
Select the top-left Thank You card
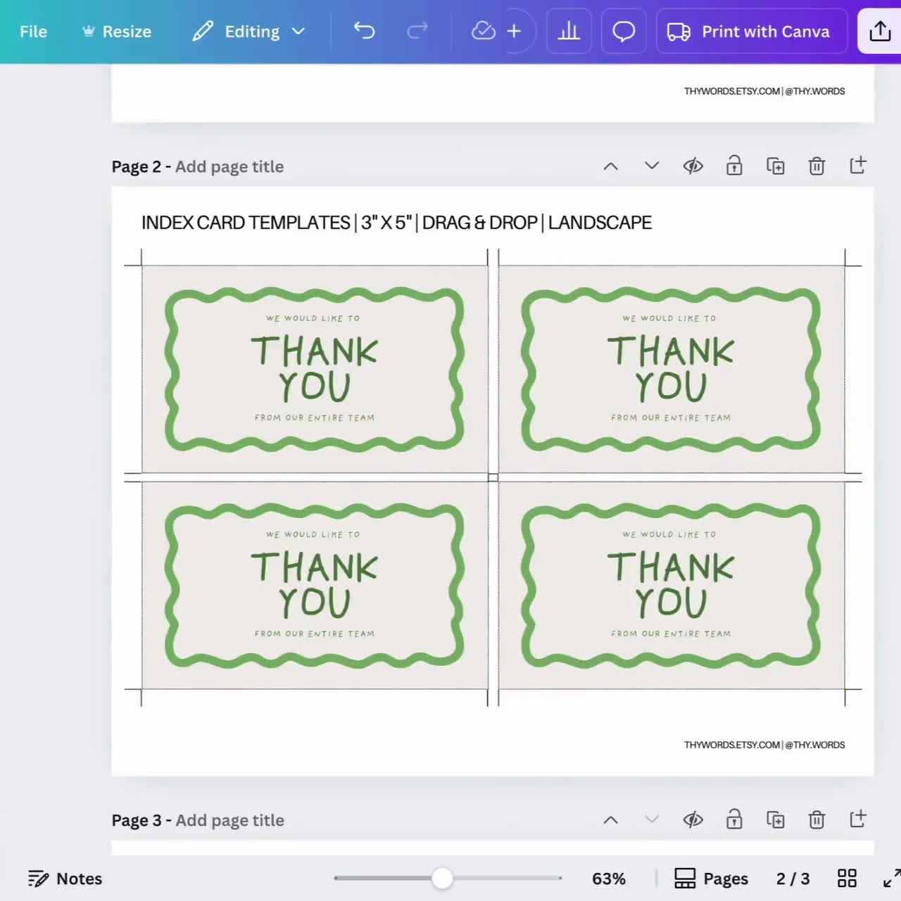pos(315,370)
